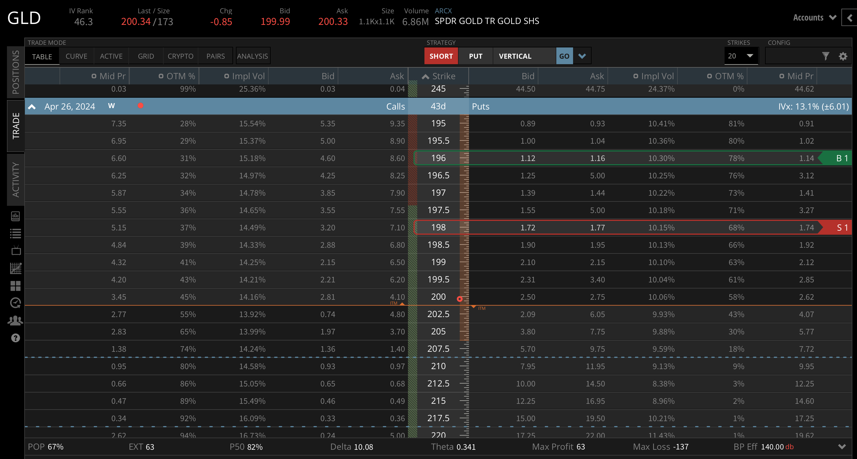857x459 pixels.
Task: Open the market journal panel icon
Action: (15, 216)
